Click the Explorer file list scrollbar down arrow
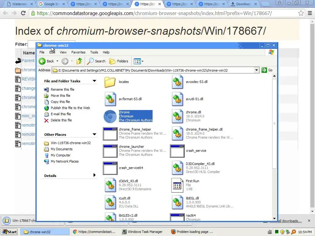The height and width of the screenshot is (236, 315). click(x=274, y=218)
